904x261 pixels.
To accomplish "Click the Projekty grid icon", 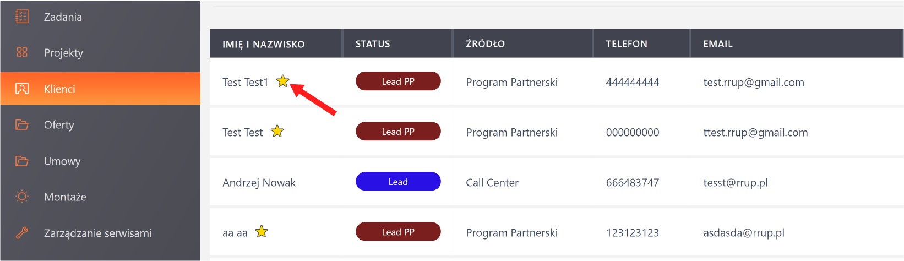I will click(22, 52).
